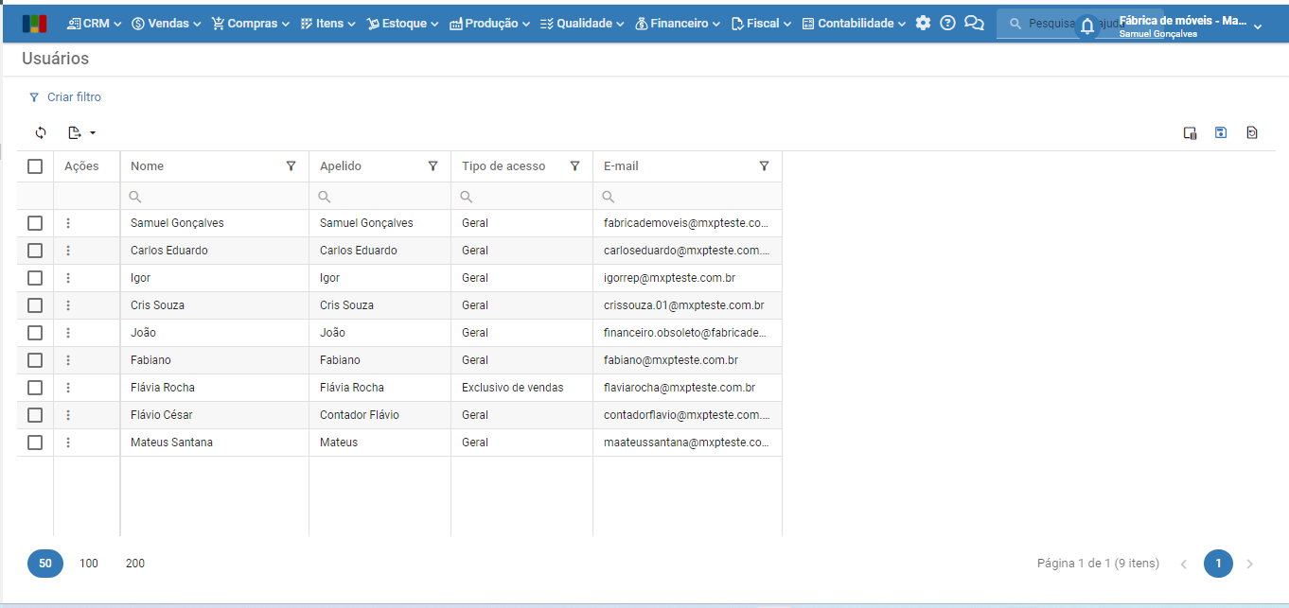Select the checkbox for Flávia Rocha
1289x608 pixels.
pos(35,388)
